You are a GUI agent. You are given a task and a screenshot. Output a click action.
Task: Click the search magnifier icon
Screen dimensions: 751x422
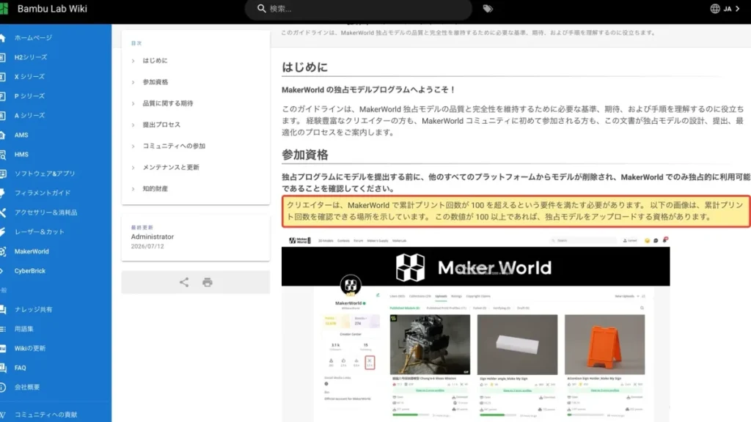(x=262, y=9)
